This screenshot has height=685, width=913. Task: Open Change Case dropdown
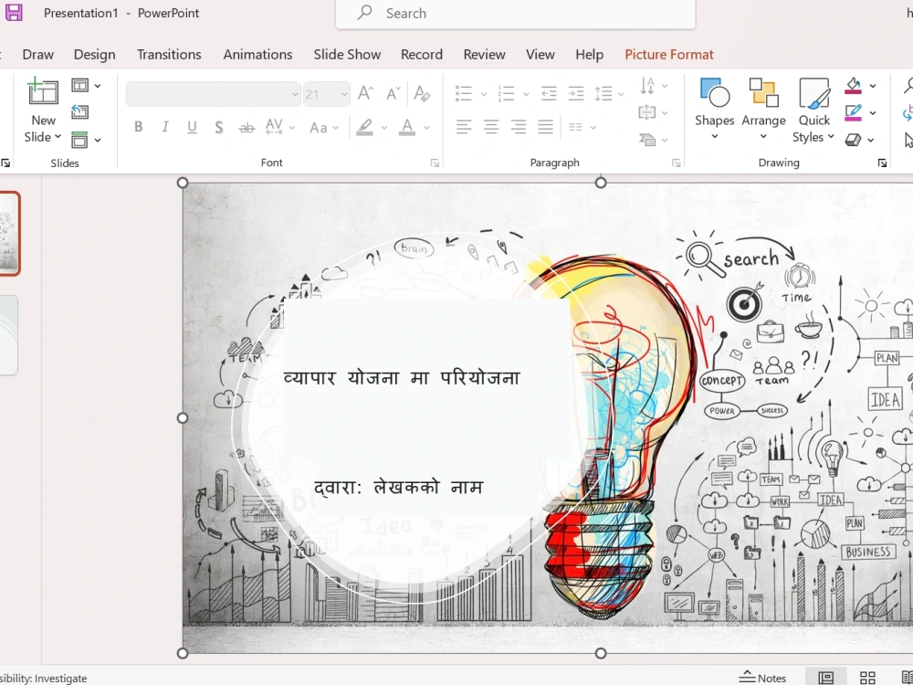pos(324,127)
